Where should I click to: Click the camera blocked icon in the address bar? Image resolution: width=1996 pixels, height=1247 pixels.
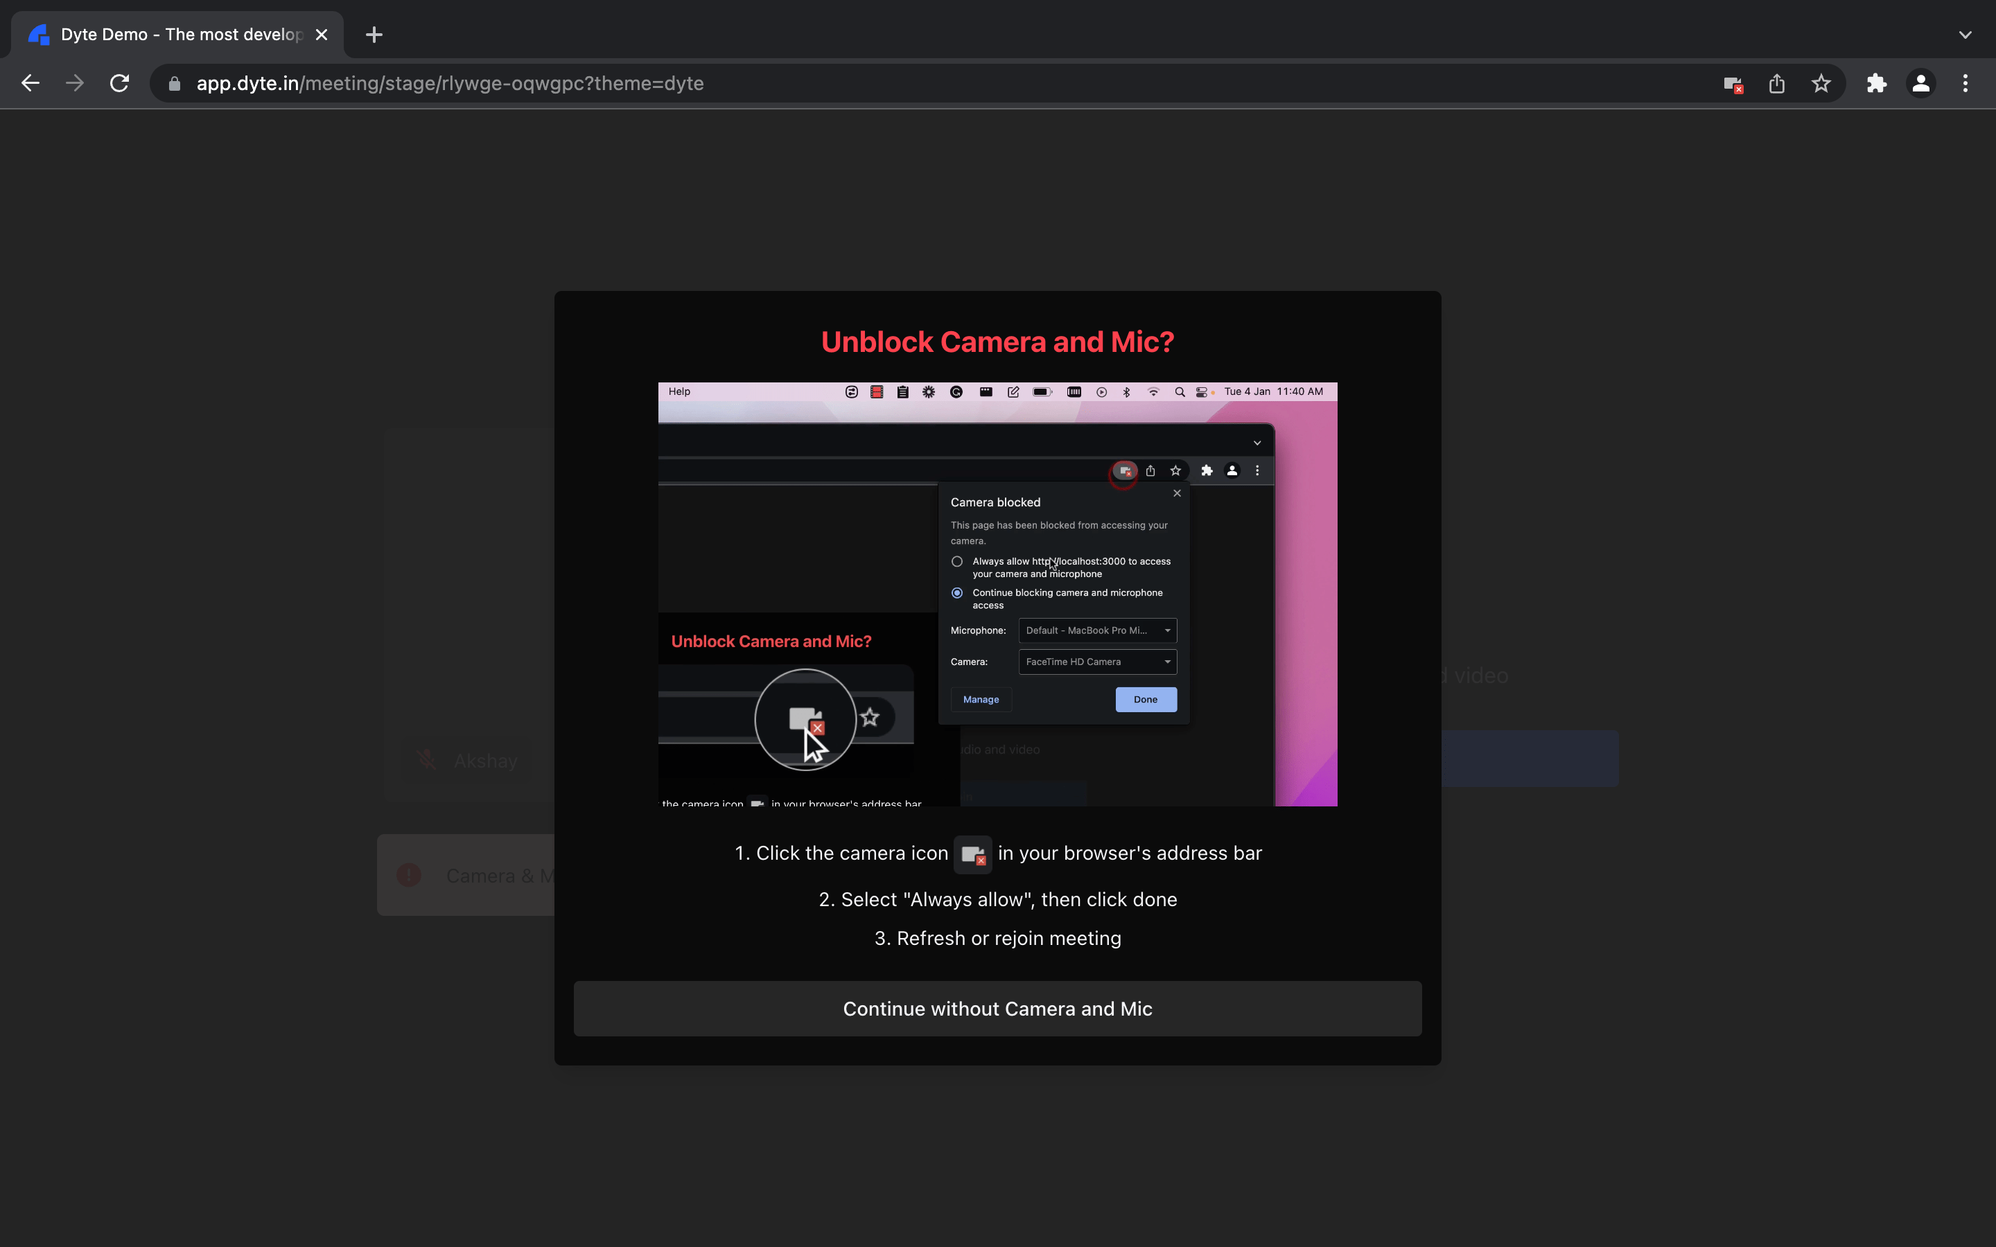pos(1732,82)
